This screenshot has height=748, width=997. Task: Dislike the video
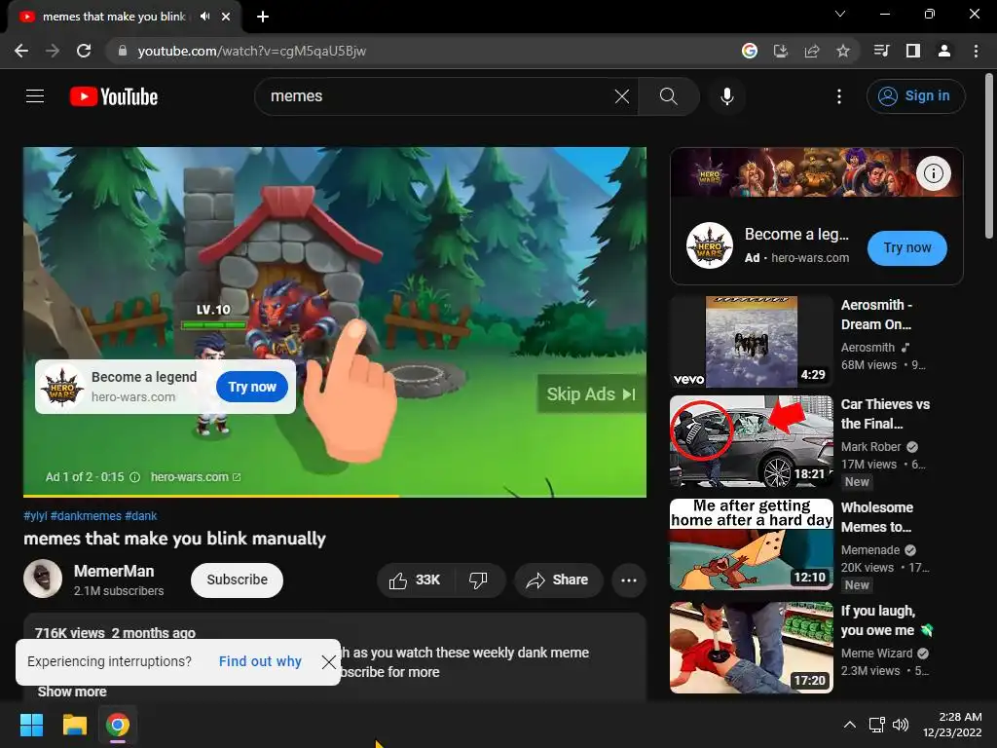(x=478, y=580)
